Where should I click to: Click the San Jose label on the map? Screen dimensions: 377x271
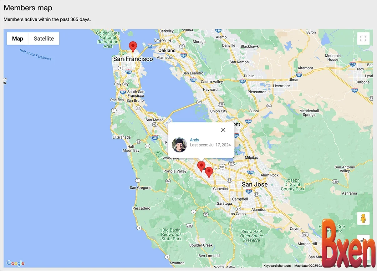[x=254, y=184]
